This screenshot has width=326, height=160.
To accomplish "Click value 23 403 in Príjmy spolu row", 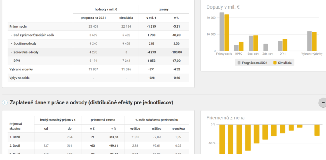I will tap(93, 26).
